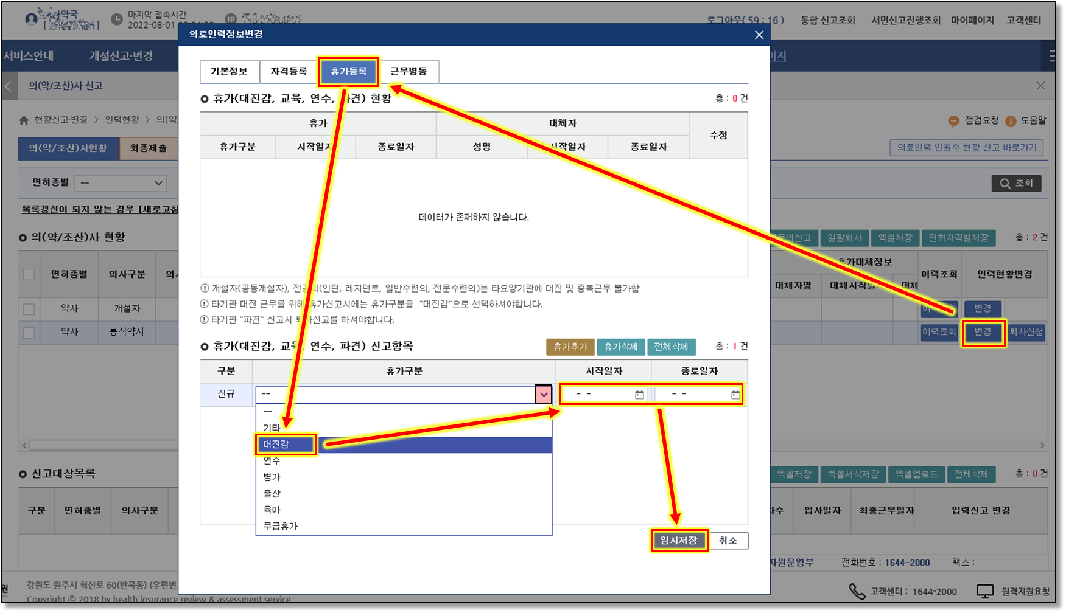Click the start date calendar icon
This screenshot has width=1066, height=613.
pos(639,395)
